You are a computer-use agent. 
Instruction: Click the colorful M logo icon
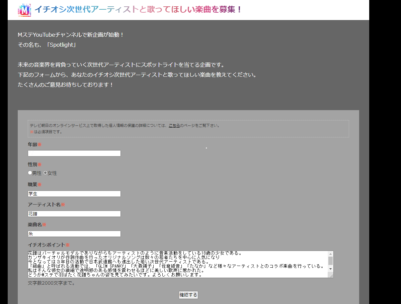pos(24,10)
